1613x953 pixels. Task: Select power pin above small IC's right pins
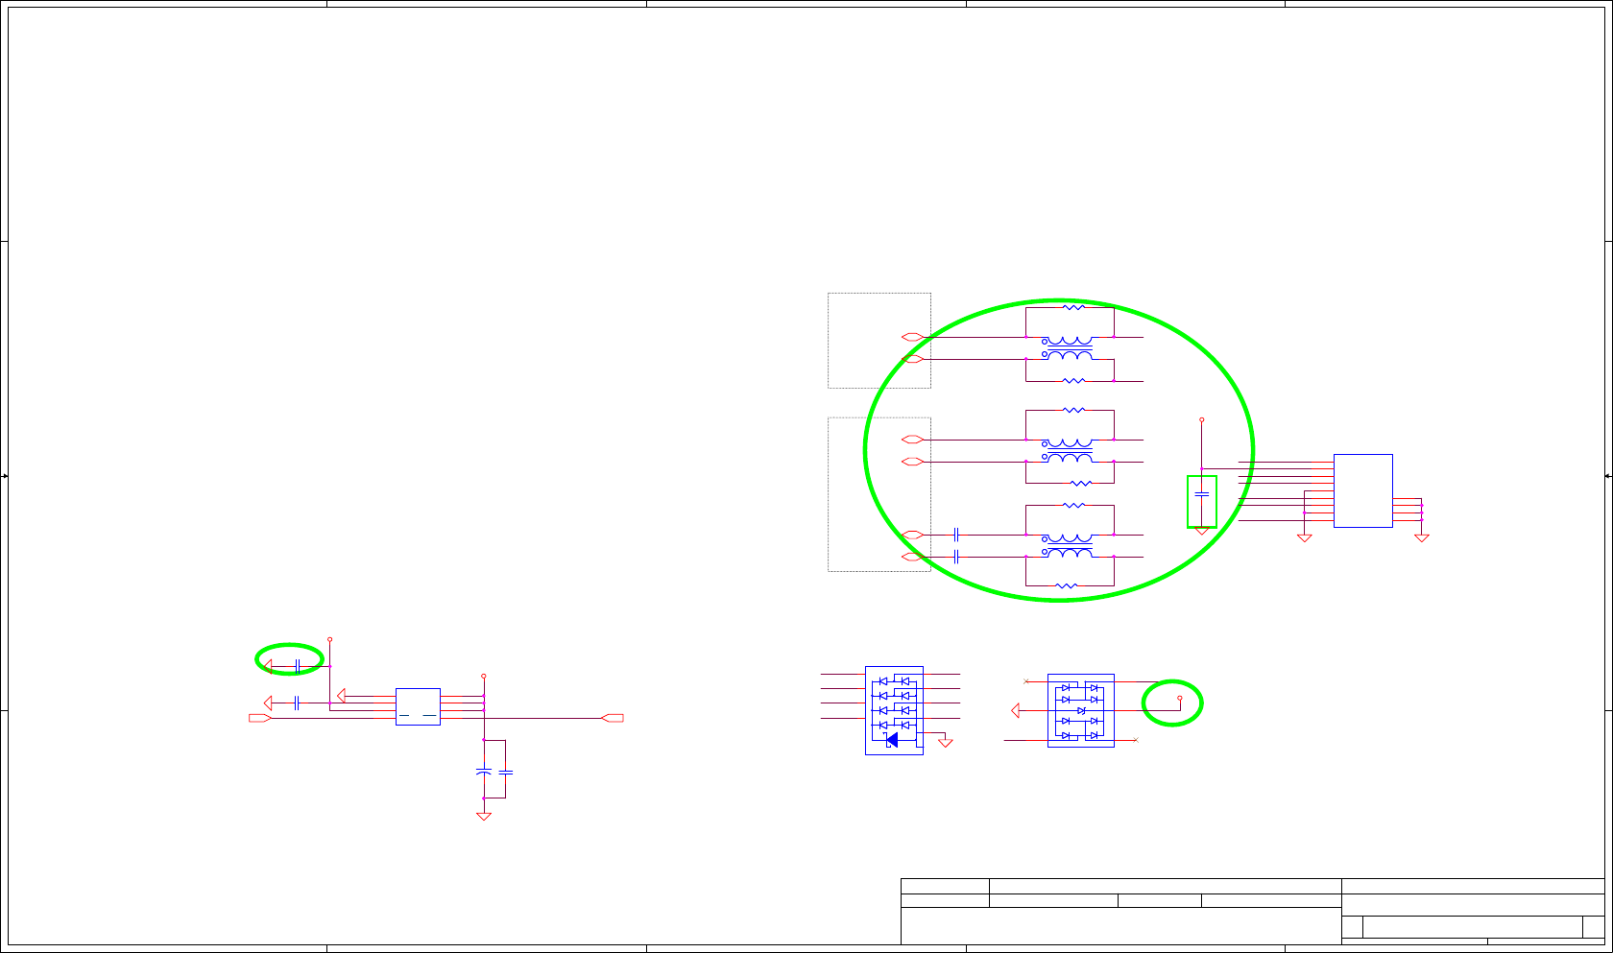[483, 676]
